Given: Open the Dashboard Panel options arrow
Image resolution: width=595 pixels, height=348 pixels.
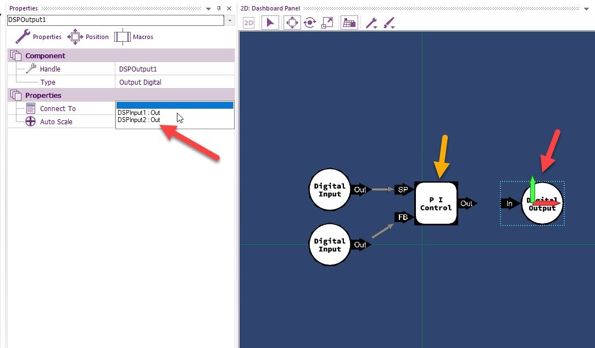Looking at the screenshot, I should coord(586,8).
